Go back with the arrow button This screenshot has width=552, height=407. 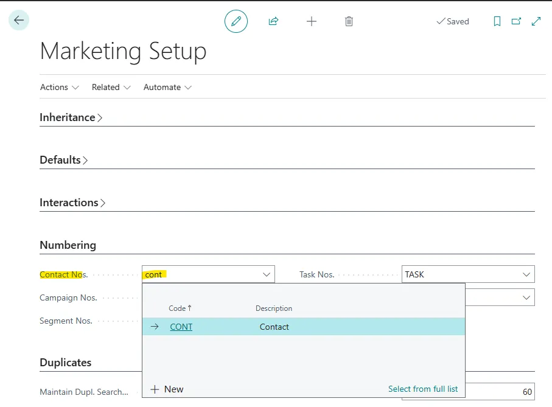pyautogui.click(x=19, y=20)
